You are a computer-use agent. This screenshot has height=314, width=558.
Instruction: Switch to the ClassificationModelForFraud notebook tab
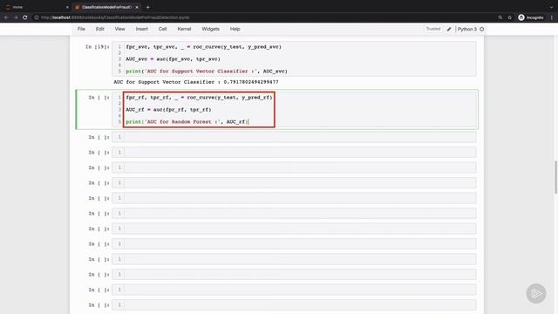pos(106,7)
